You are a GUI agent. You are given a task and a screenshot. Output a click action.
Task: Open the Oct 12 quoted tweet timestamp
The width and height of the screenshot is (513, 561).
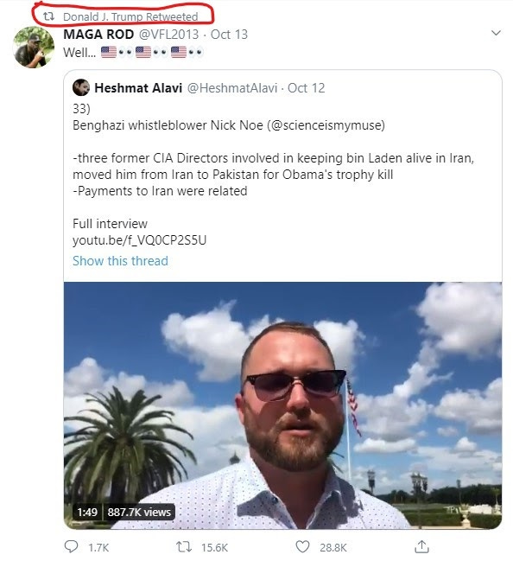pyautogui.click(x=307, y=88)
